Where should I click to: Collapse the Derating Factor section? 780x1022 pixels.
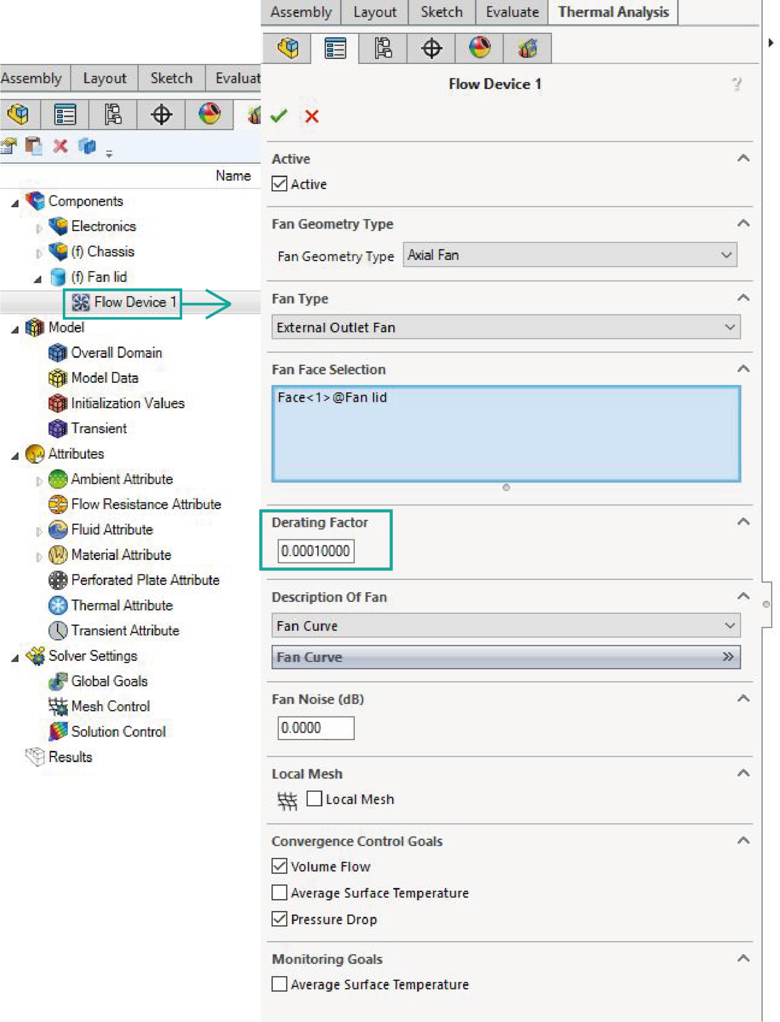tap(743, 522)
